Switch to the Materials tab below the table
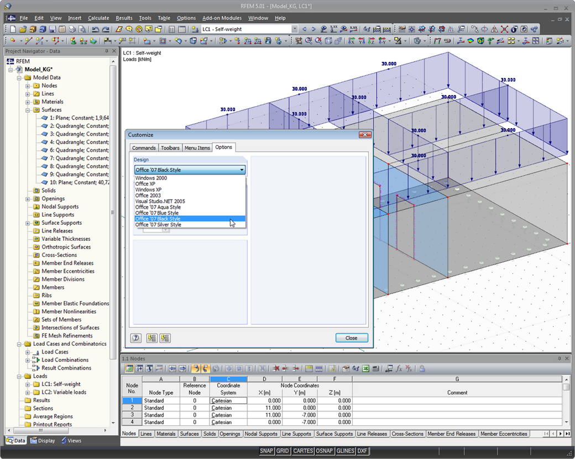This screenshot has width=575, height=459. (166, 434)
